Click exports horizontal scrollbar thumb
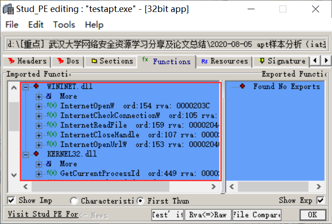The width and height of the screenshot is (332, 224). pos(273,187)
